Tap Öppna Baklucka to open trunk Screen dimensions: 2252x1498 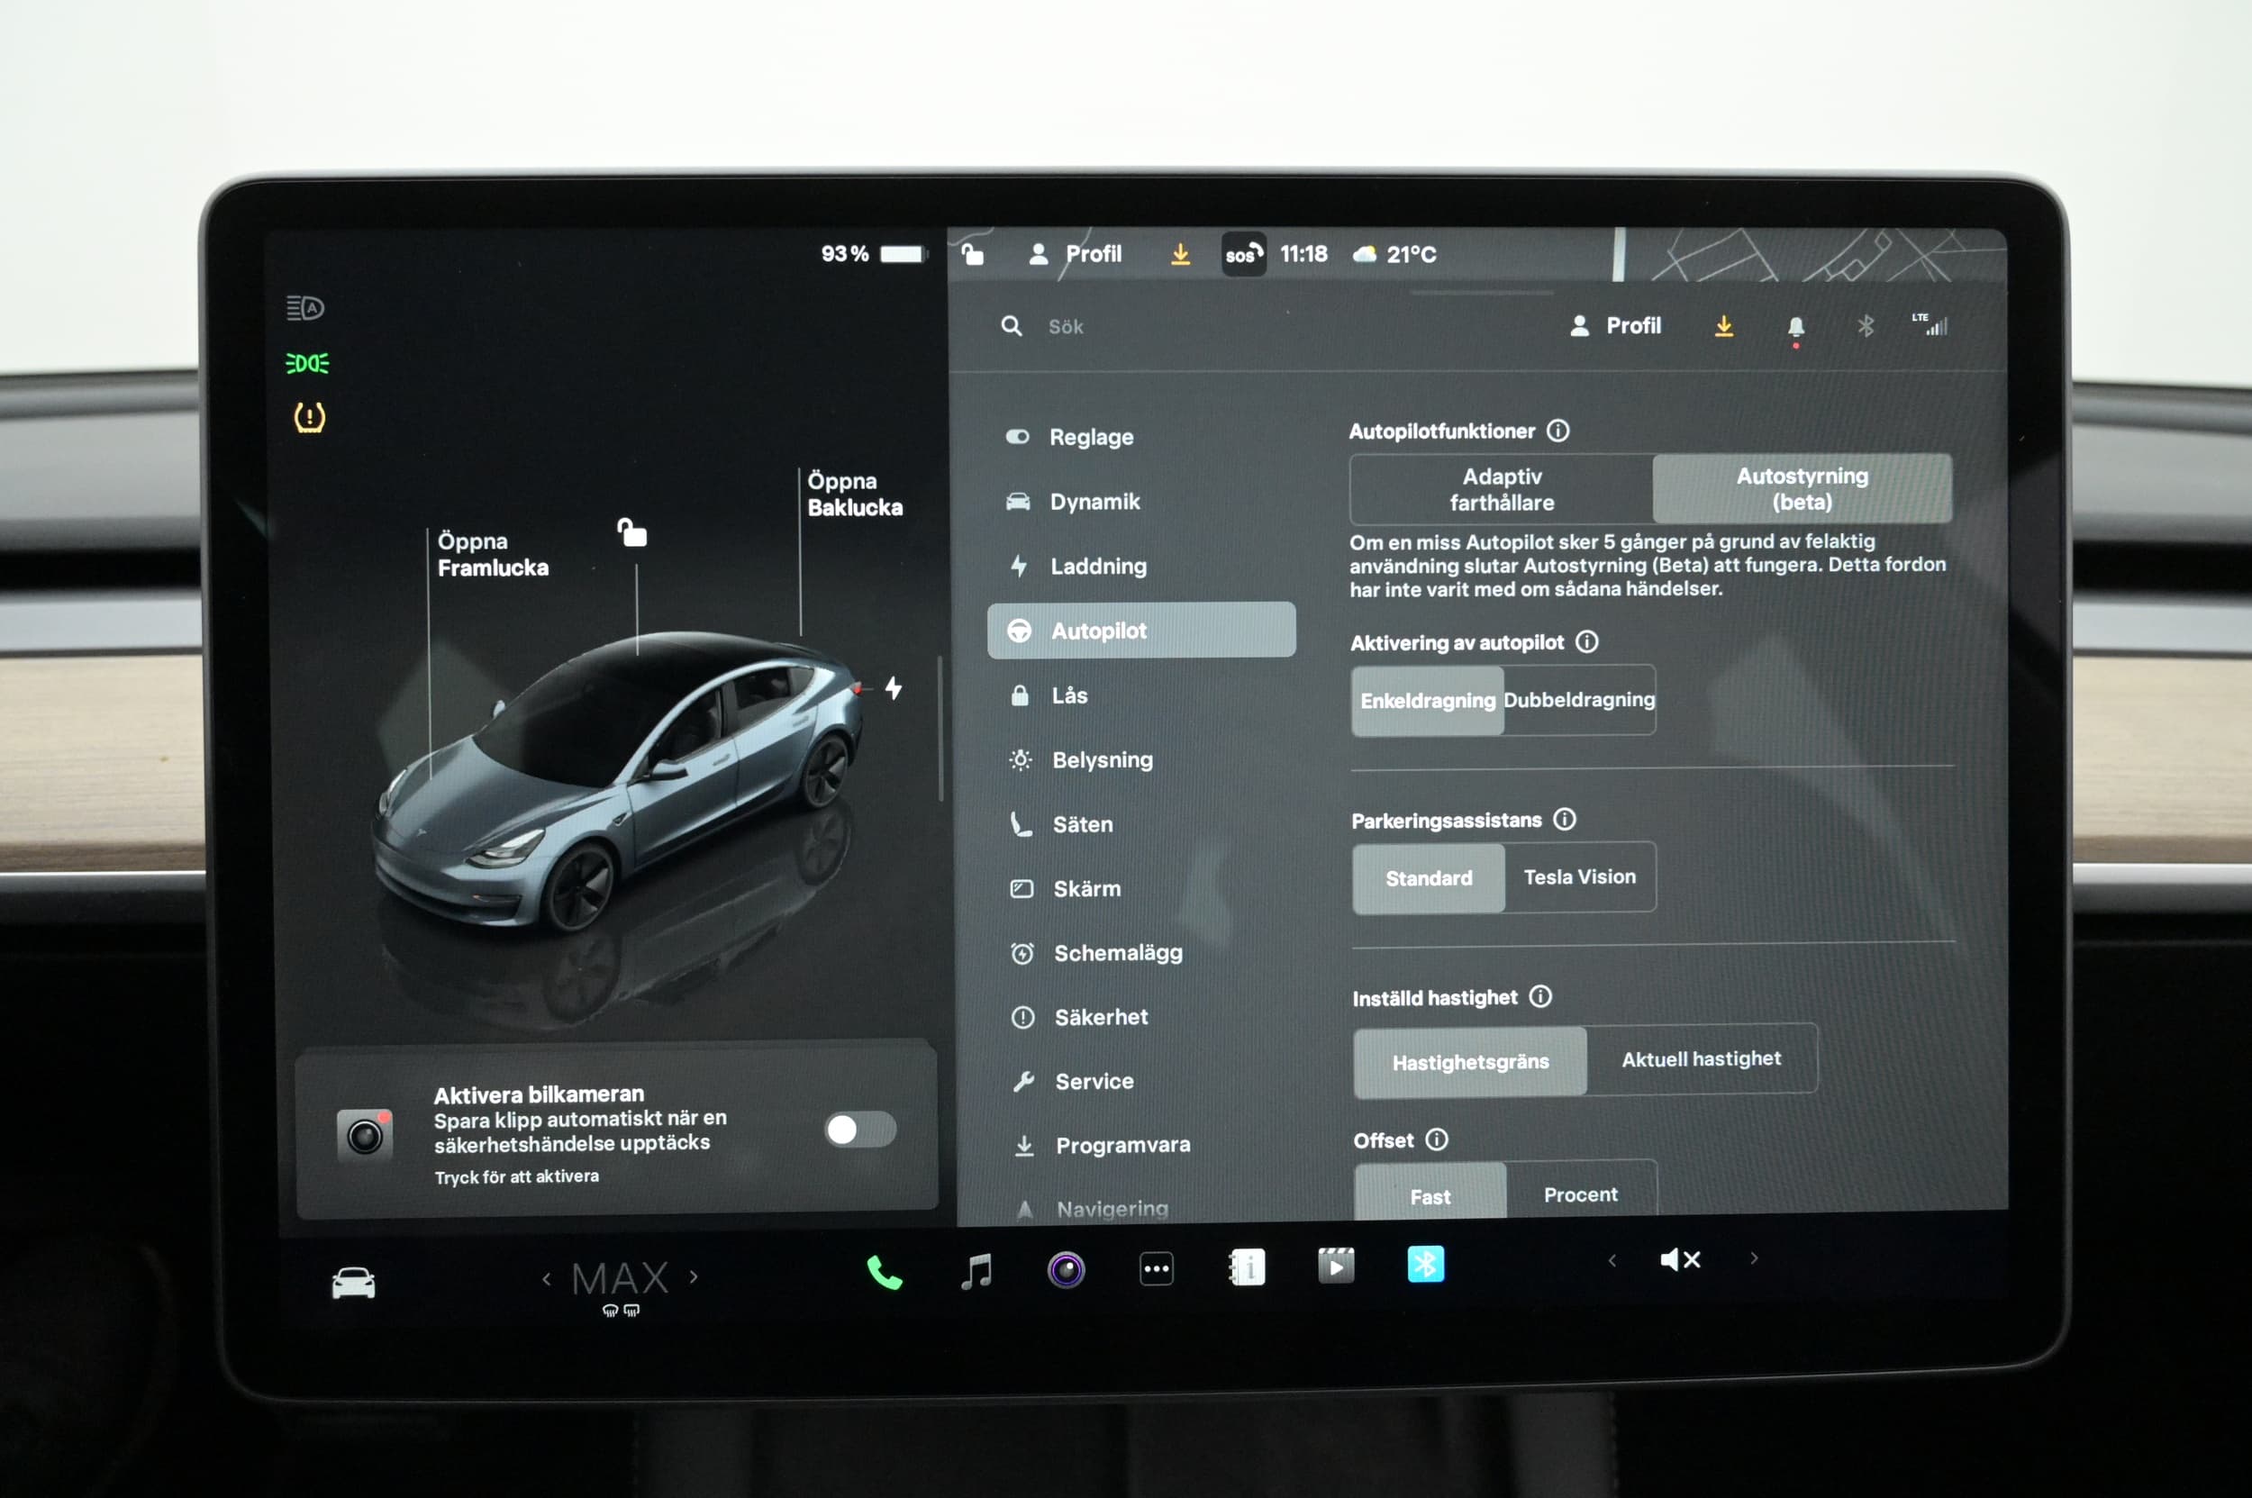[854, 494]
